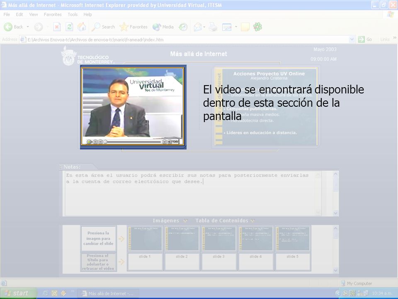Click the Back navigation arrow icon

(8, 27)
